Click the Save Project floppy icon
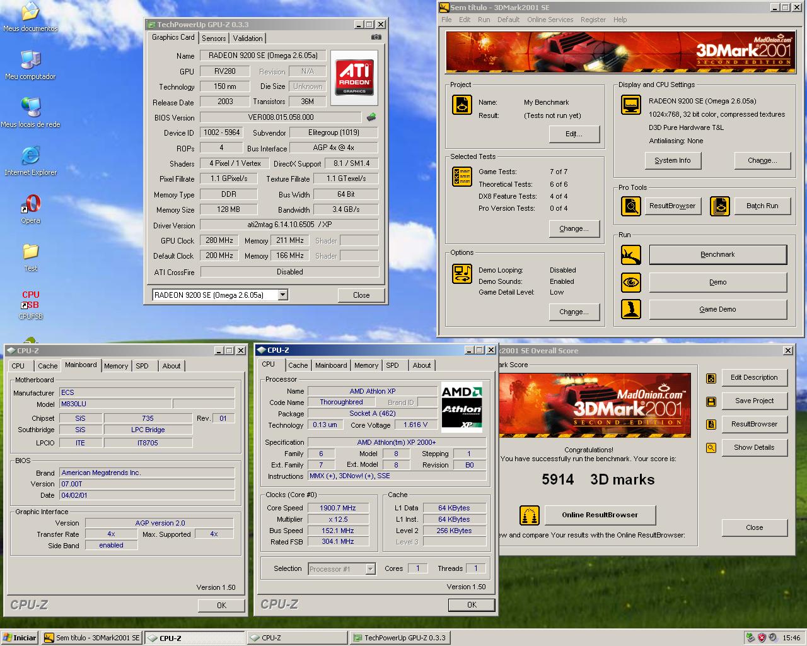The image size is (807, 646). [x=711, y=402]
